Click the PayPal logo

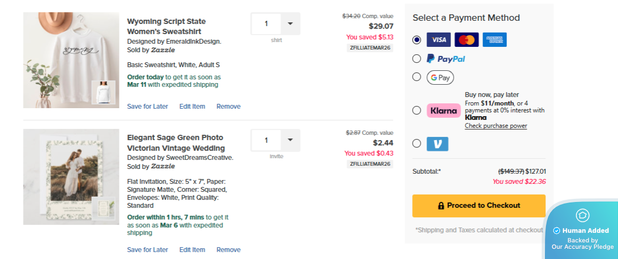(446, 59)
